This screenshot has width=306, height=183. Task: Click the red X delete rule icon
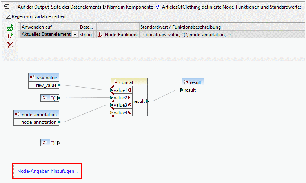click(x=10, y=45)
